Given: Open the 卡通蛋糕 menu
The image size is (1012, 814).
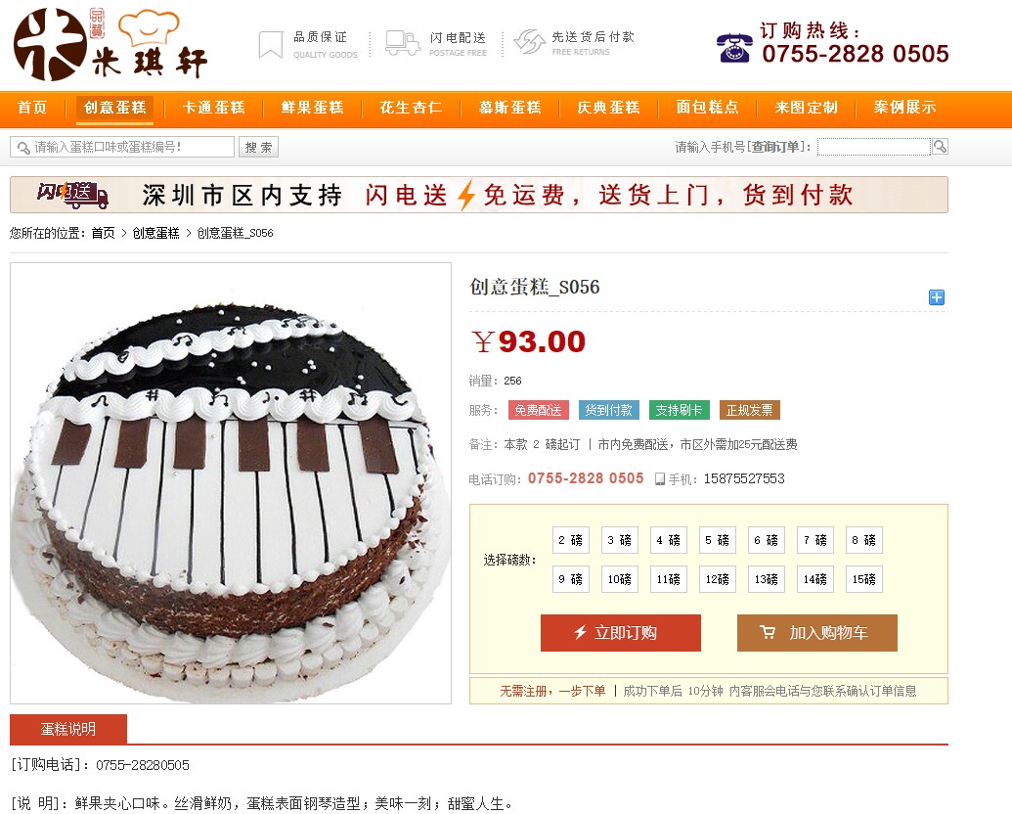Looking at the screenshot, I should coord(213,108).
